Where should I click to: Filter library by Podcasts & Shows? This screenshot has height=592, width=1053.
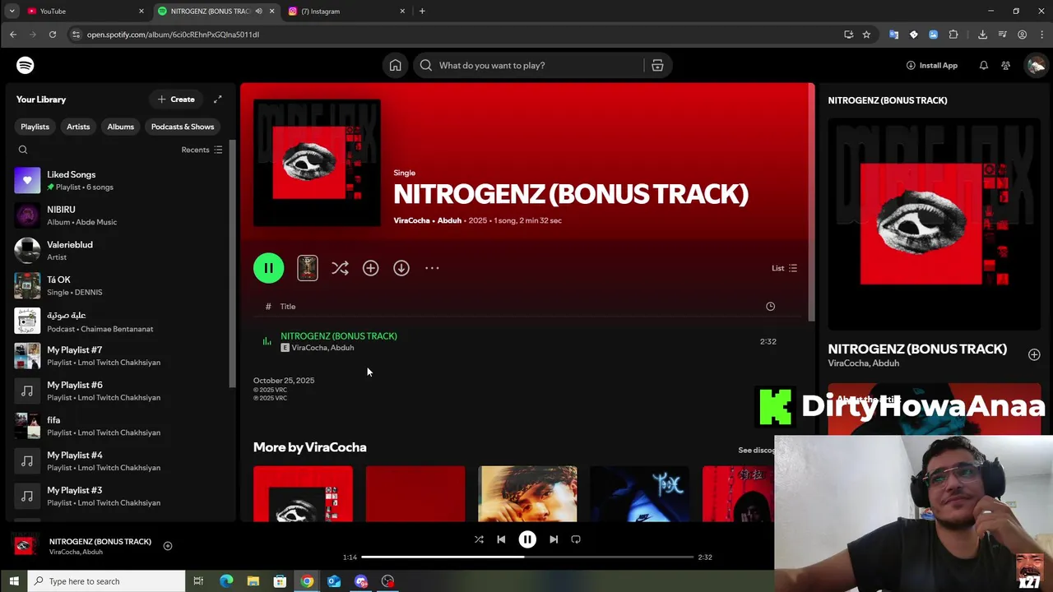pos(183,127)
